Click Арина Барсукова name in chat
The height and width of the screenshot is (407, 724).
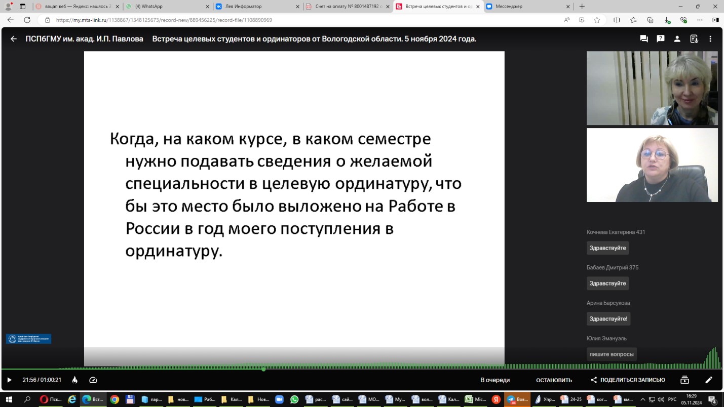pos(608,303)
